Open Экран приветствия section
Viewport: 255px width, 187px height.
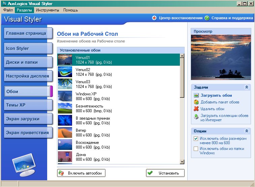point(28,133)
